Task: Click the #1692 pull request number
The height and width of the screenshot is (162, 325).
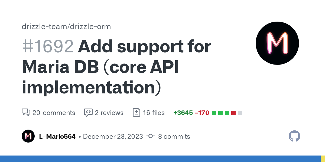Action: coord(48,46)
